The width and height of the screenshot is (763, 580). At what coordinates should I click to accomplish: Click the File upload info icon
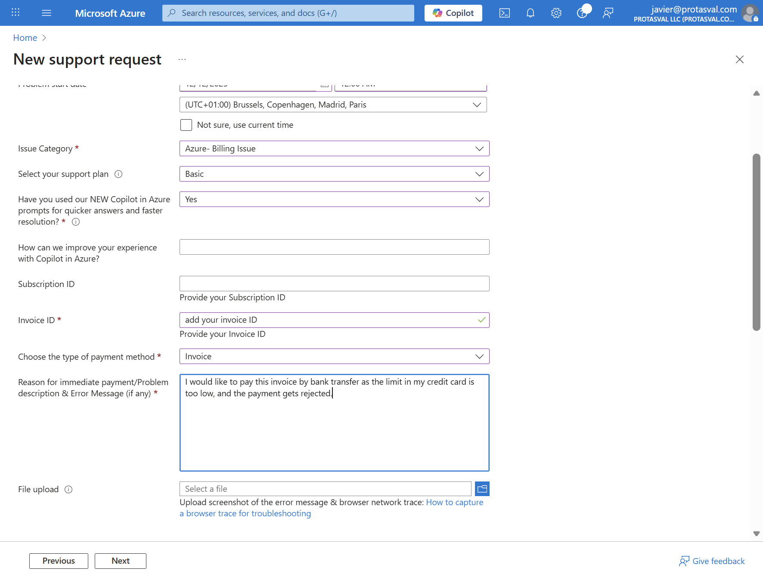tap(68, 489)
